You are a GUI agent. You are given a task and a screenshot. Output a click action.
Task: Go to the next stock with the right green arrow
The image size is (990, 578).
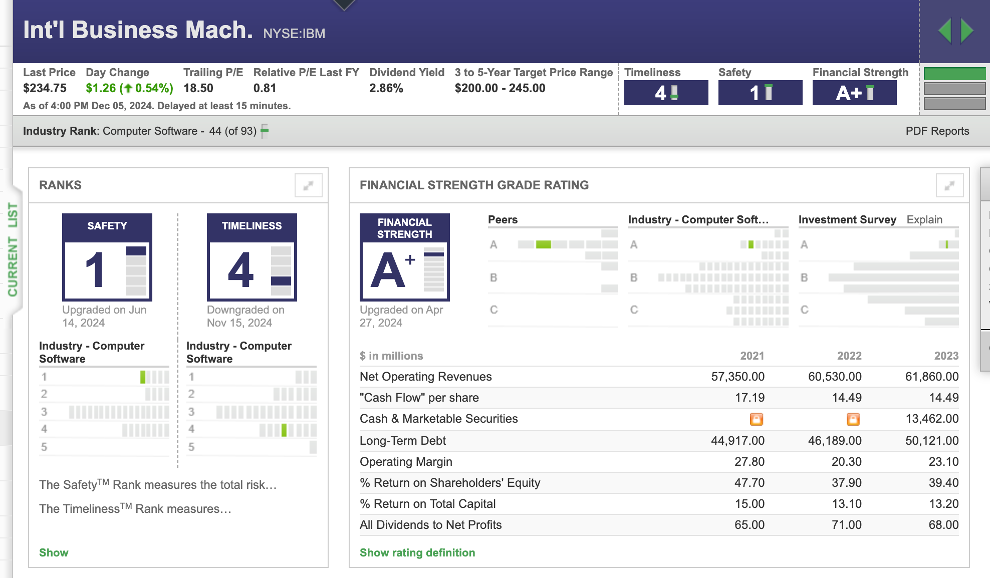(x=967, y=31)
